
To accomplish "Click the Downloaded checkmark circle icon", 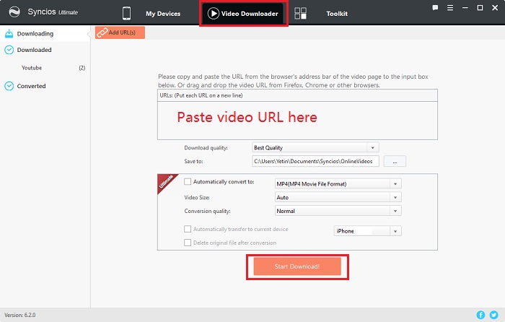I will tap(9, 50).
